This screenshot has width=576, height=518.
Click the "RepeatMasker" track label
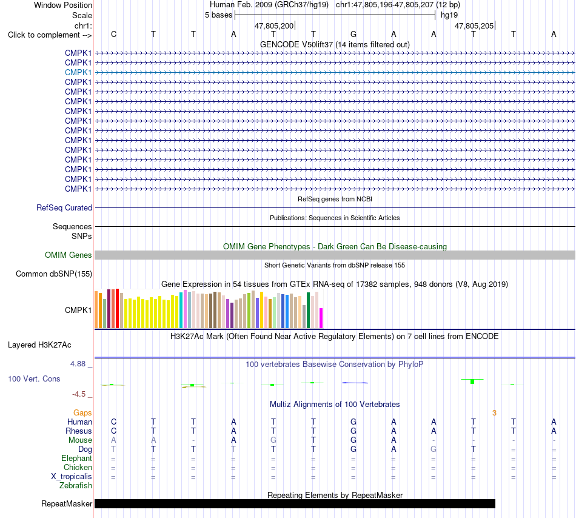coord(67,503)
